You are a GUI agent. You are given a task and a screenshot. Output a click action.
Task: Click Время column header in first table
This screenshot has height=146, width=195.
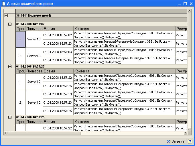pyautogui.click(x=58, y=29)
